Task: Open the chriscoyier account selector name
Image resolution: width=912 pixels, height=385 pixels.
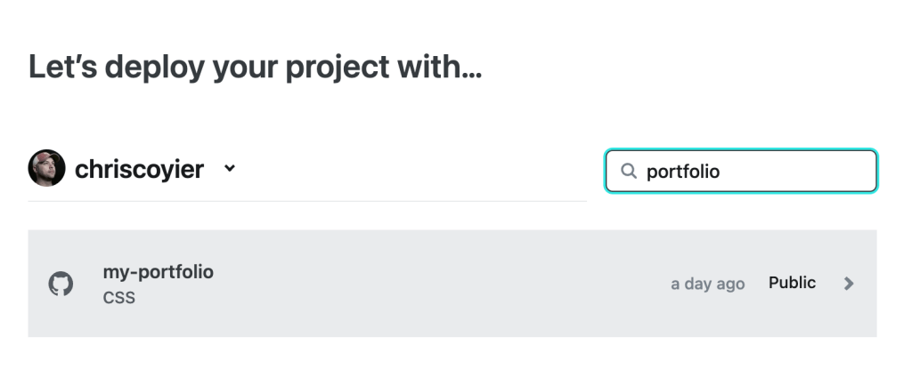Action: tap(139, 169)
